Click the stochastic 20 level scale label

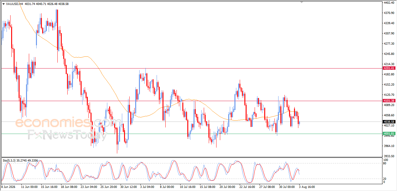click(385, 179)
